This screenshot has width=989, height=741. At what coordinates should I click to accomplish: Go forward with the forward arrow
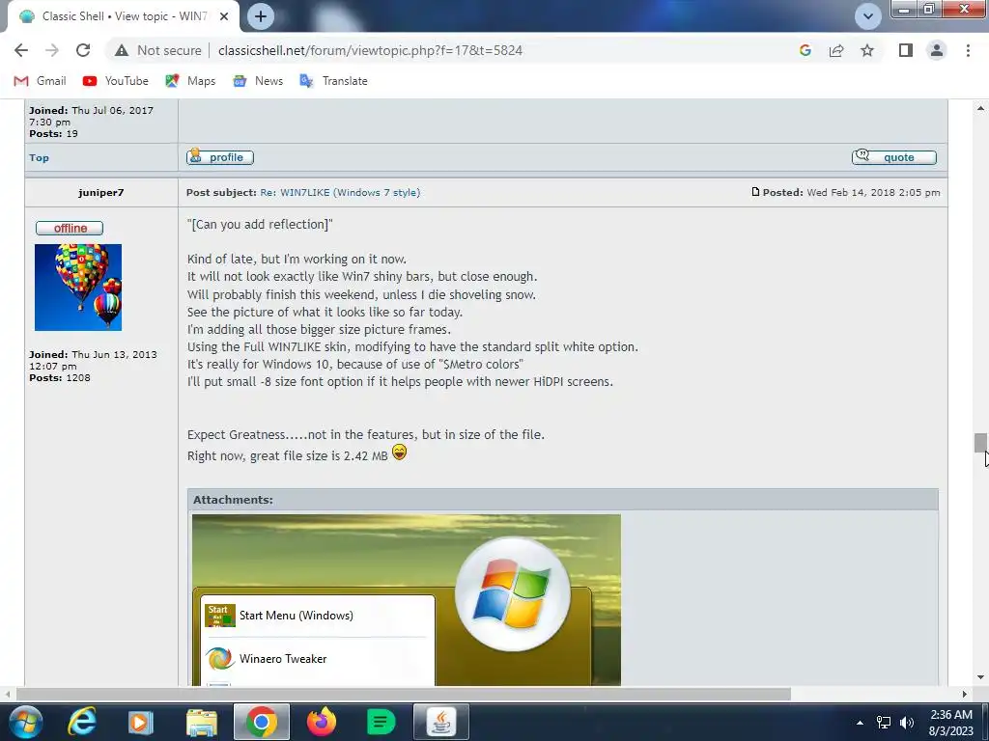pyautogui.click(x=52, y=50)
